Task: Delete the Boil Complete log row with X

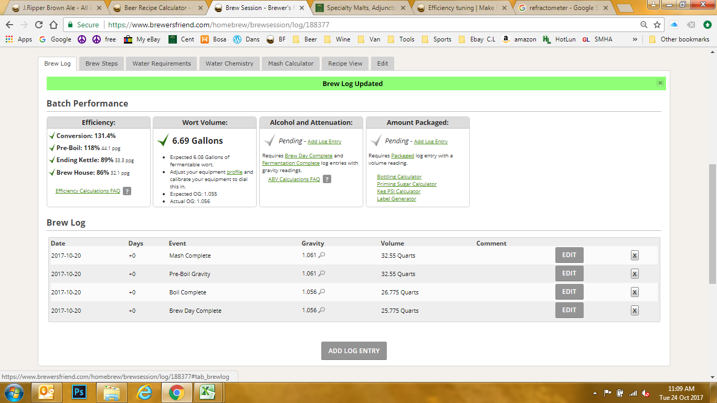Action: [635, 292]
